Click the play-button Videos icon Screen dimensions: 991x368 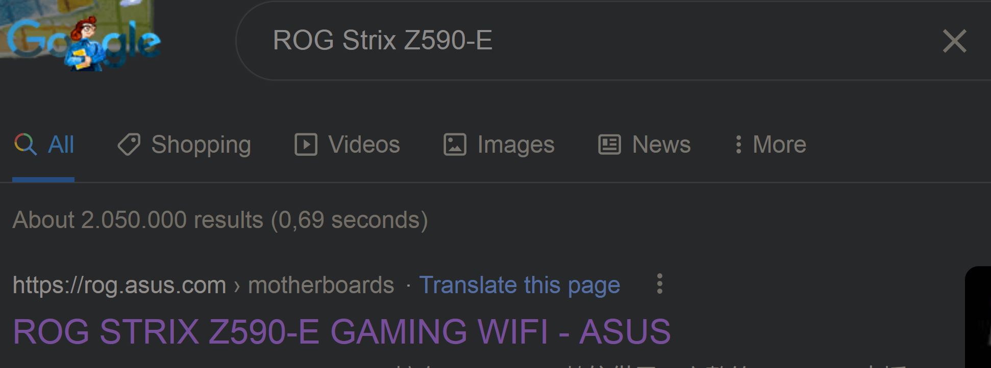tap(306, 145)
